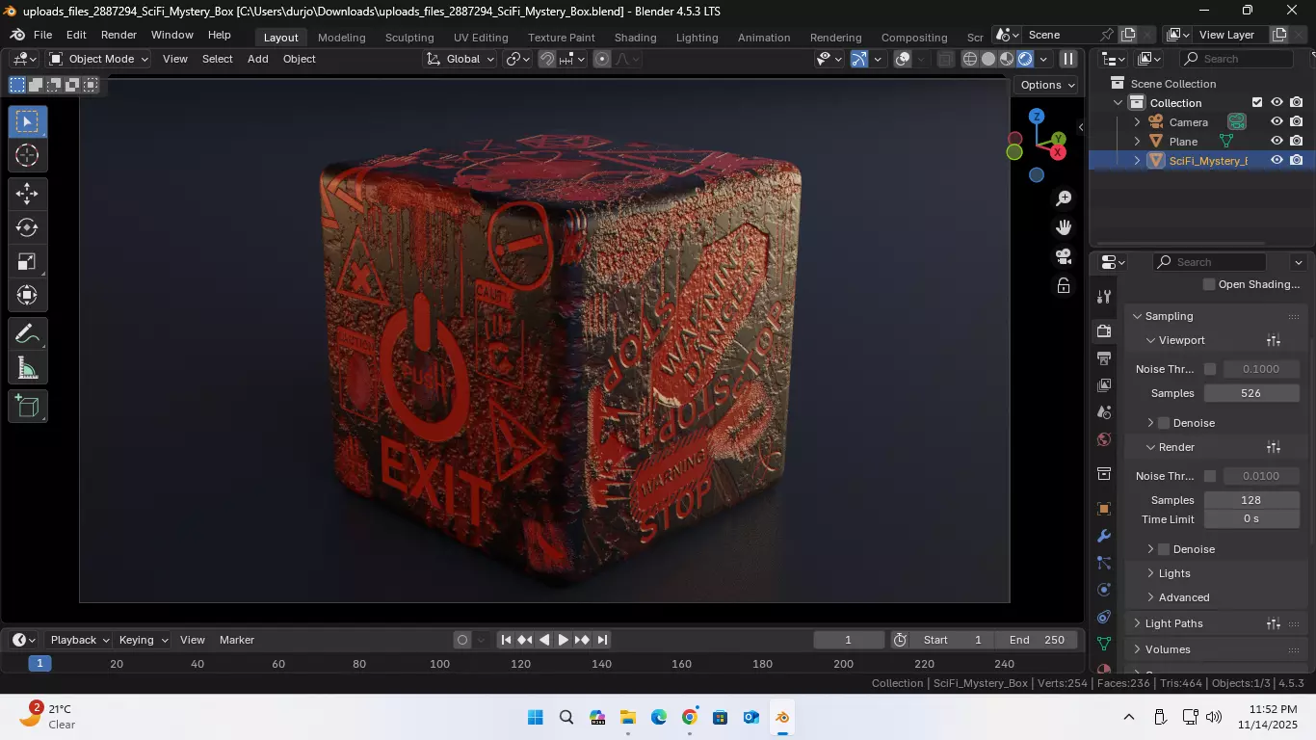
Task: Toggle Plane visibility eye in outliner
Action: point(1277,142)
